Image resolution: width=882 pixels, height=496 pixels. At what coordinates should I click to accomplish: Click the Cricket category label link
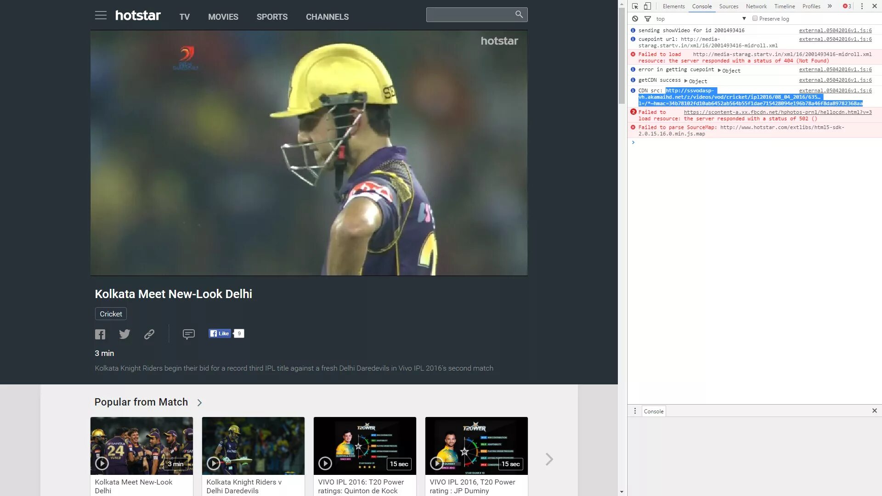click(111, 314)
